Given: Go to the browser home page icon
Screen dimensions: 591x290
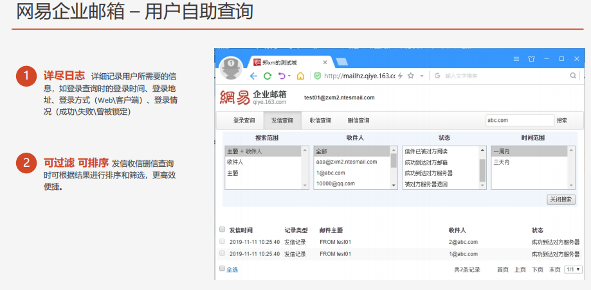Looking at the screenshot, I should point(300,76).
